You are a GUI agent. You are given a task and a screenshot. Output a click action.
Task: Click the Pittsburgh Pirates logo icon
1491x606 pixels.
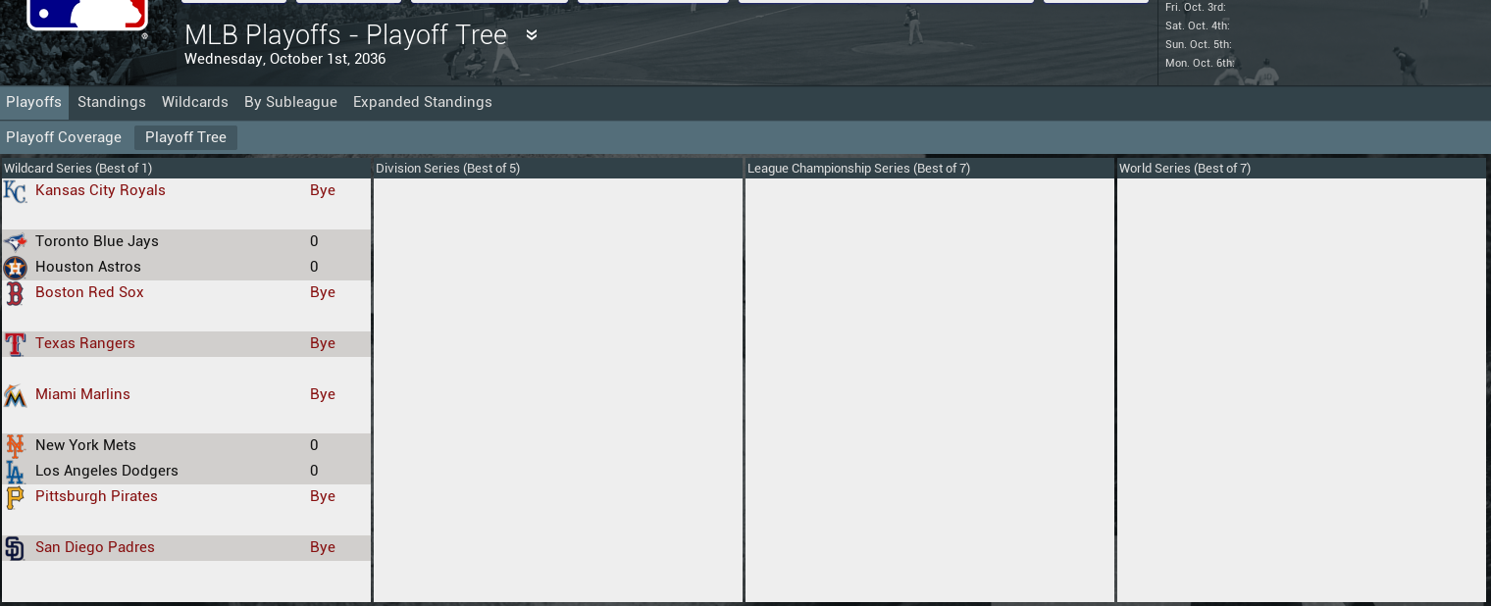click(15, 497)
